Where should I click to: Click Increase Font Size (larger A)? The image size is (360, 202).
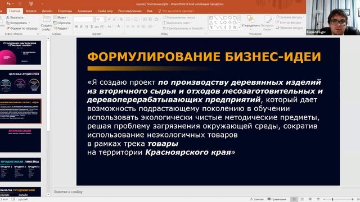[109, 20]
